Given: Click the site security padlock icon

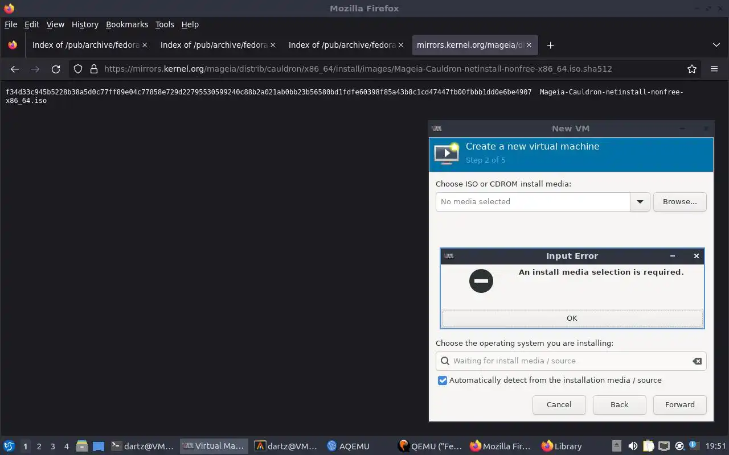Looking at the screenshot, I should 94,69.
